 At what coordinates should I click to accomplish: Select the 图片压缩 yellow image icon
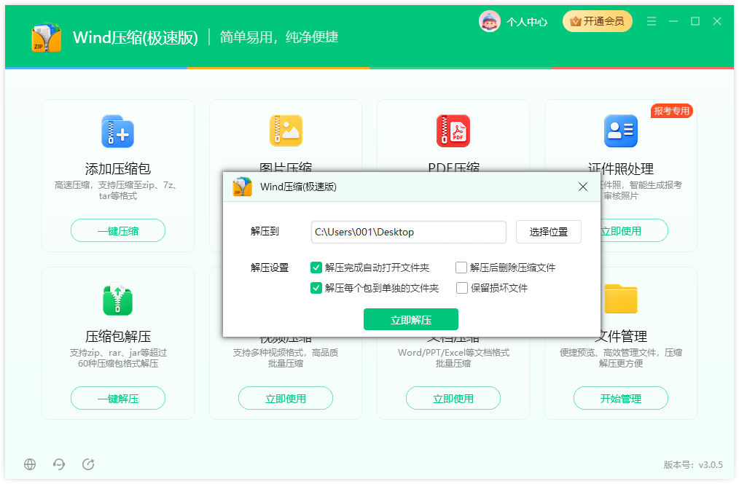286,130
